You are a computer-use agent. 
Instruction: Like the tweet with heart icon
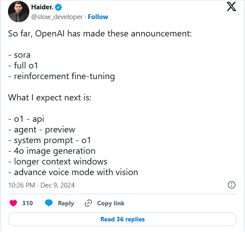[x=13, y=203]
